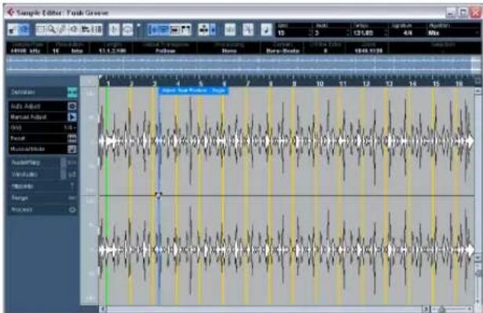Select the Range Selection tool

point(41,30)
